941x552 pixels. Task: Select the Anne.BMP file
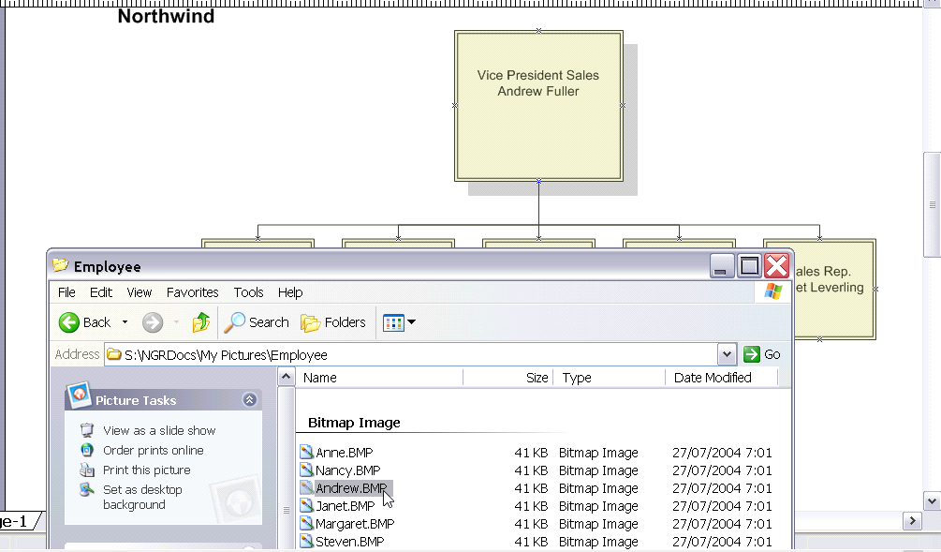tap(344, 453)
